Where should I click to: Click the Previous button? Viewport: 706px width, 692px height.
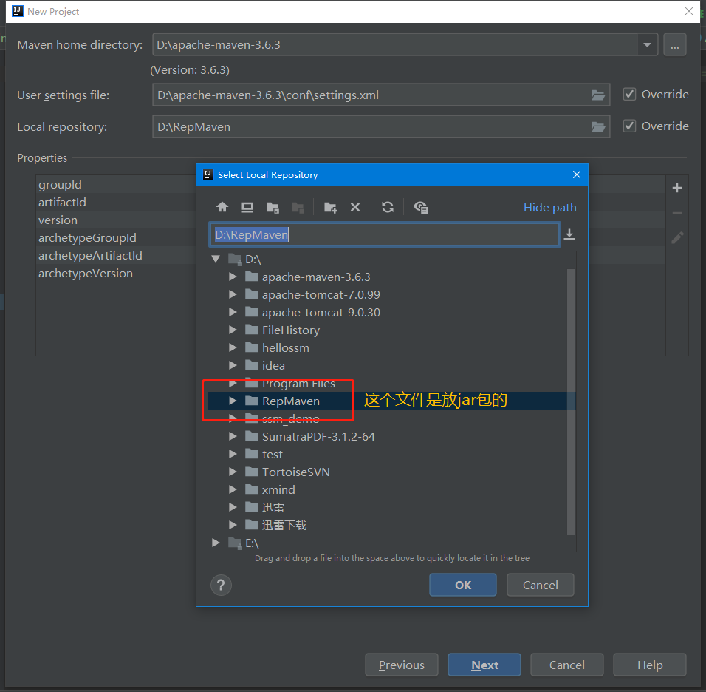(402, 665)
